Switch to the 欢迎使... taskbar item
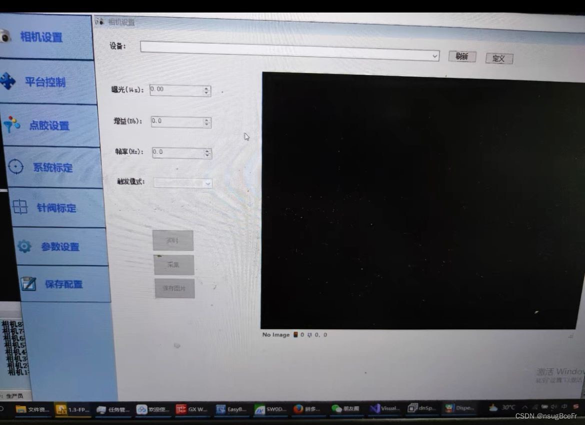The height and width of the screenshot is (425, 585). coord(152,409)
